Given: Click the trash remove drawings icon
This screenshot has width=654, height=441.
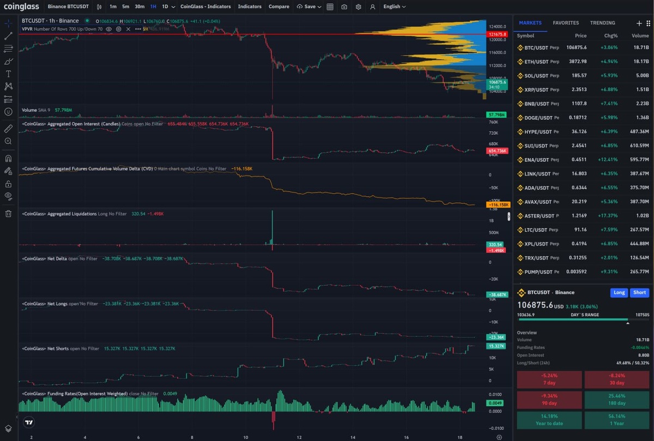Looking at the screenshot, I should (x=8, y=214).
